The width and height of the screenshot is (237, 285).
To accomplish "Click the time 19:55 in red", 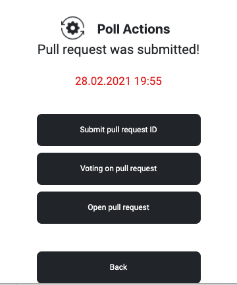I will [148, 81].
